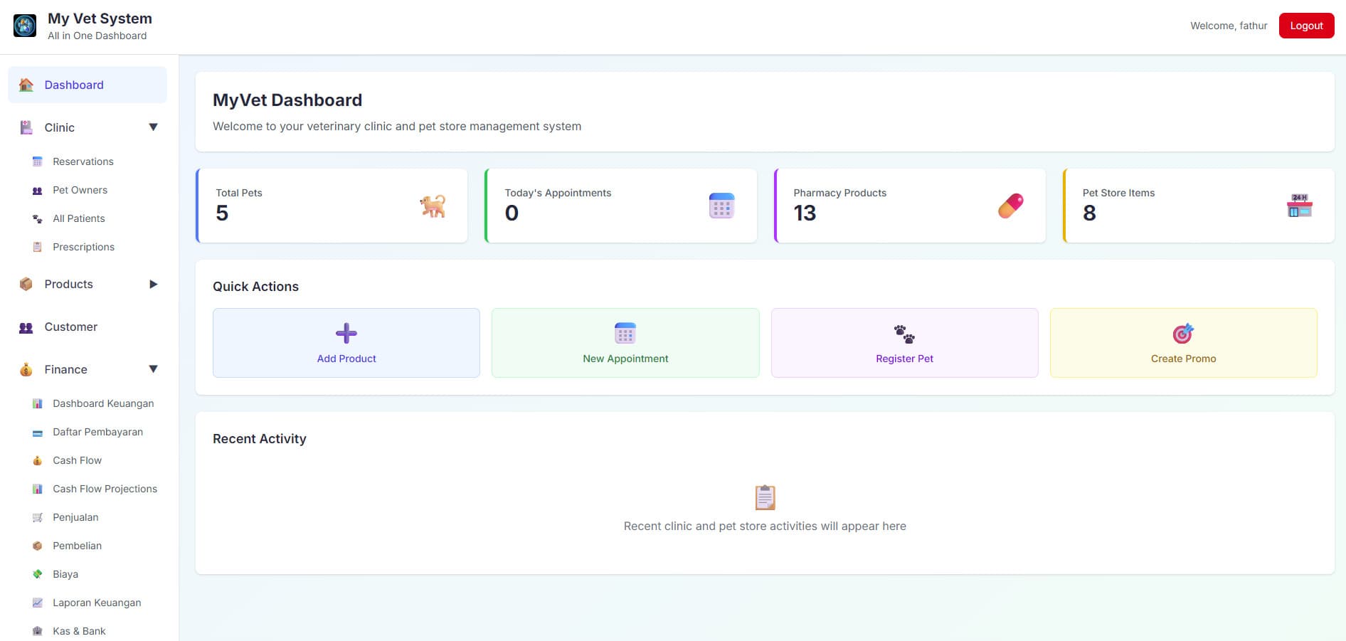Image resolution: width=1346 pixels, height=641 pixels.
Task: Open the Dashboard menu item
Action: [88, 85]
